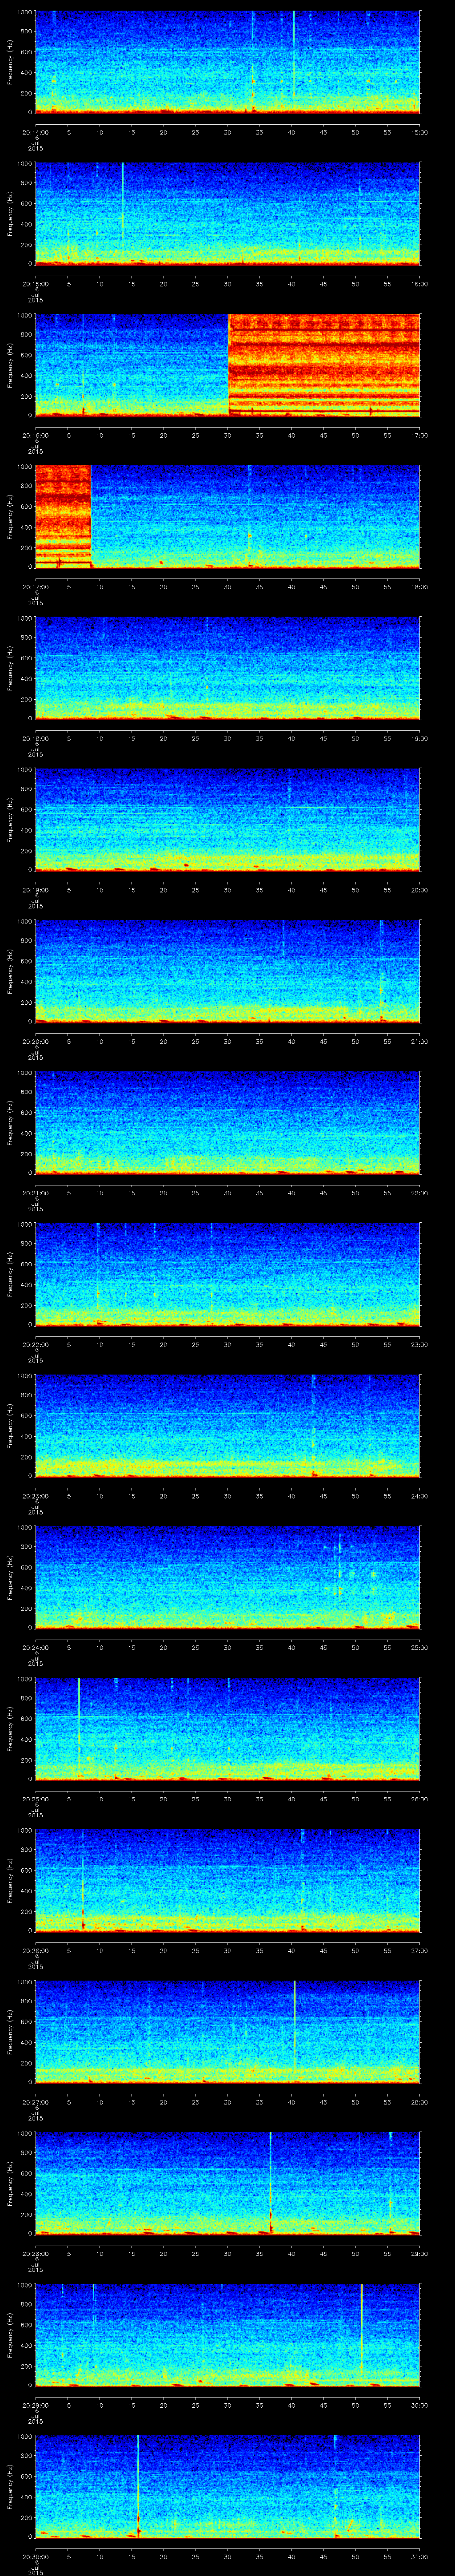Click the 30-second tick label under the 20:16 spectrogram

tap(228, 435)
